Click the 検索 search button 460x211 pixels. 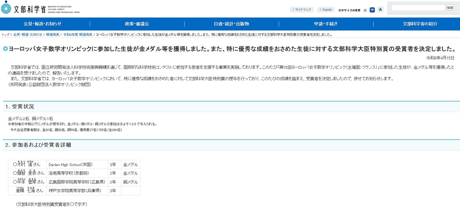click(450, 7)
